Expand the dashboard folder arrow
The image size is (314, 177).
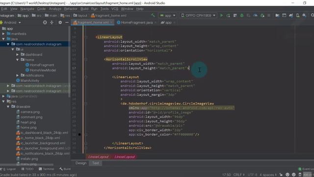18,55
